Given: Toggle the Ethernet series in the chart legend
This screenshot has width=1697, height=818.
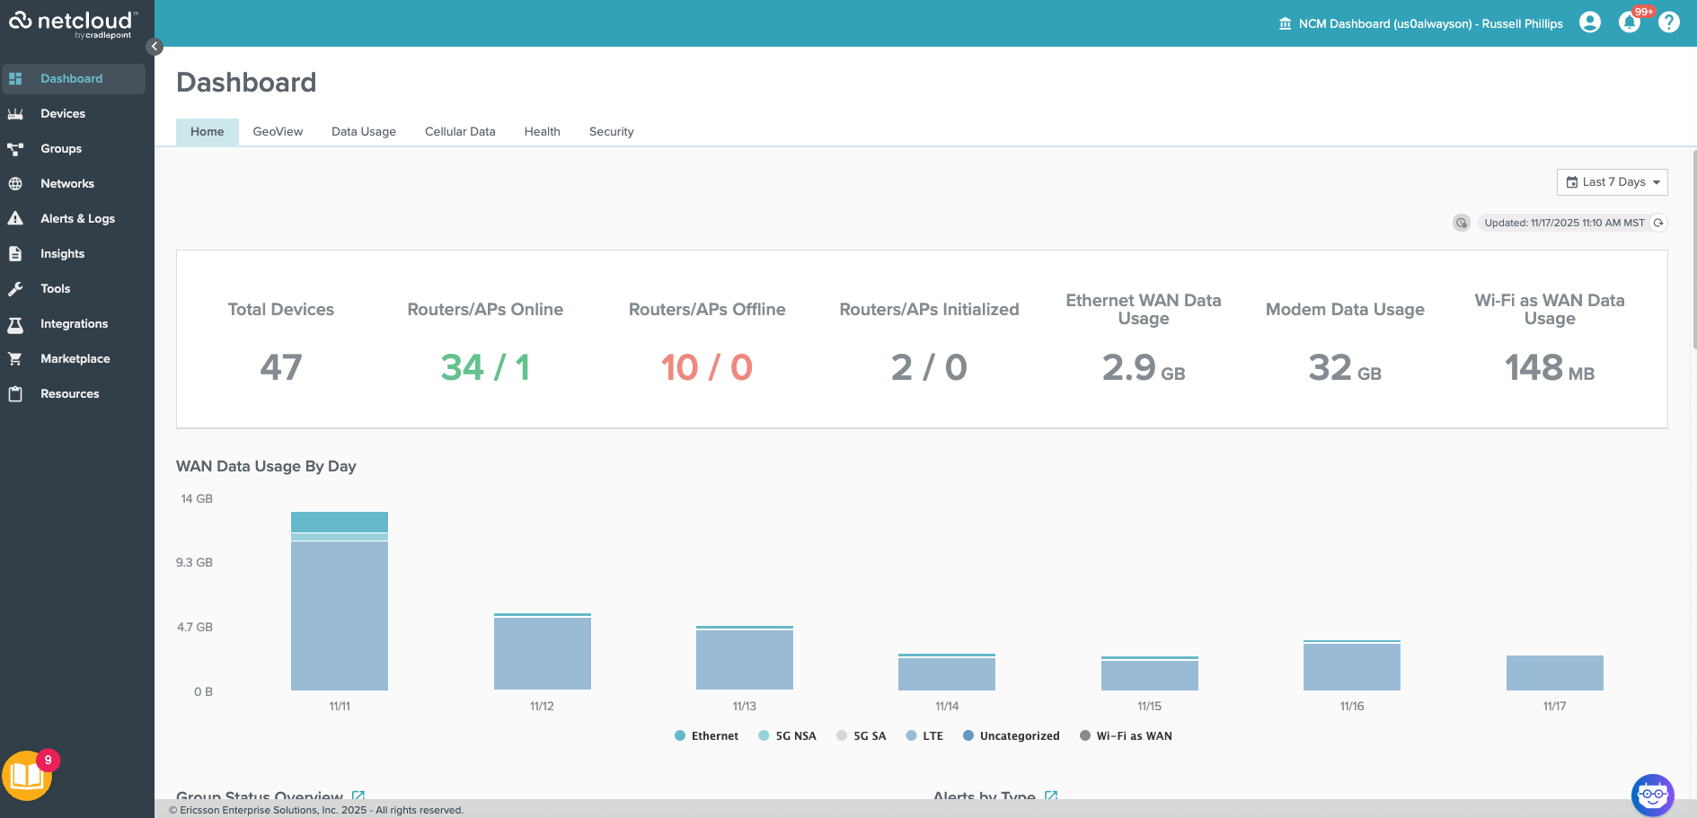Looking at the screenshot, I should point(707,735).
